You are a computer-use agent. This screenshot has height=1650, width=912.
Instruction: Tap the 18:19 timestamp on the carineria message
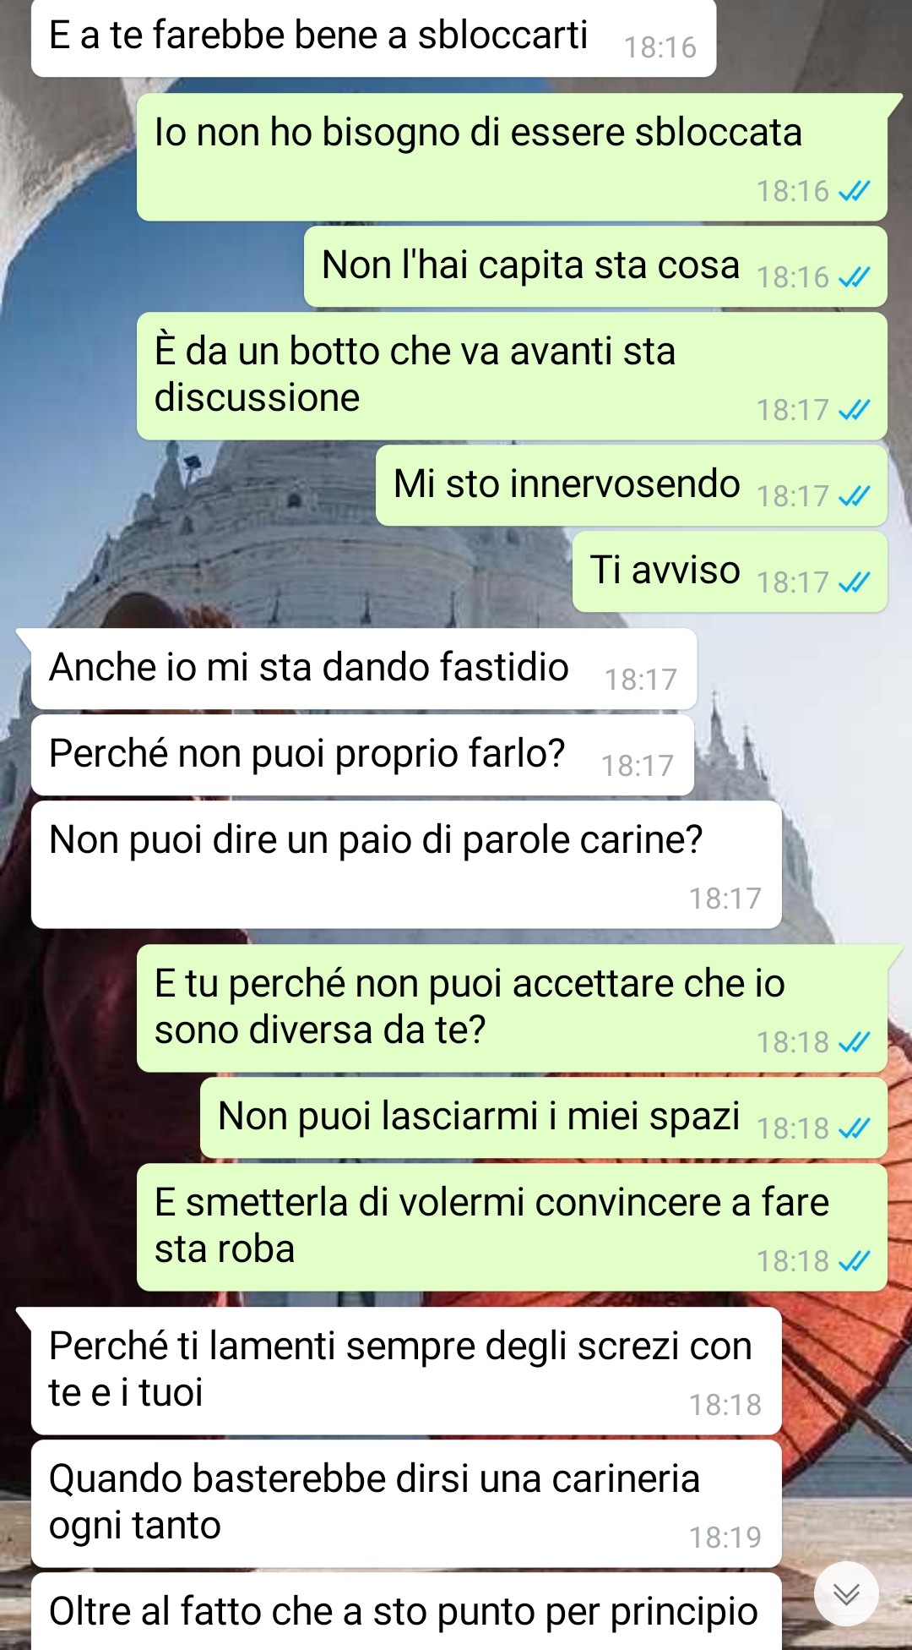pyautogui.click(x=725, y=1538)
